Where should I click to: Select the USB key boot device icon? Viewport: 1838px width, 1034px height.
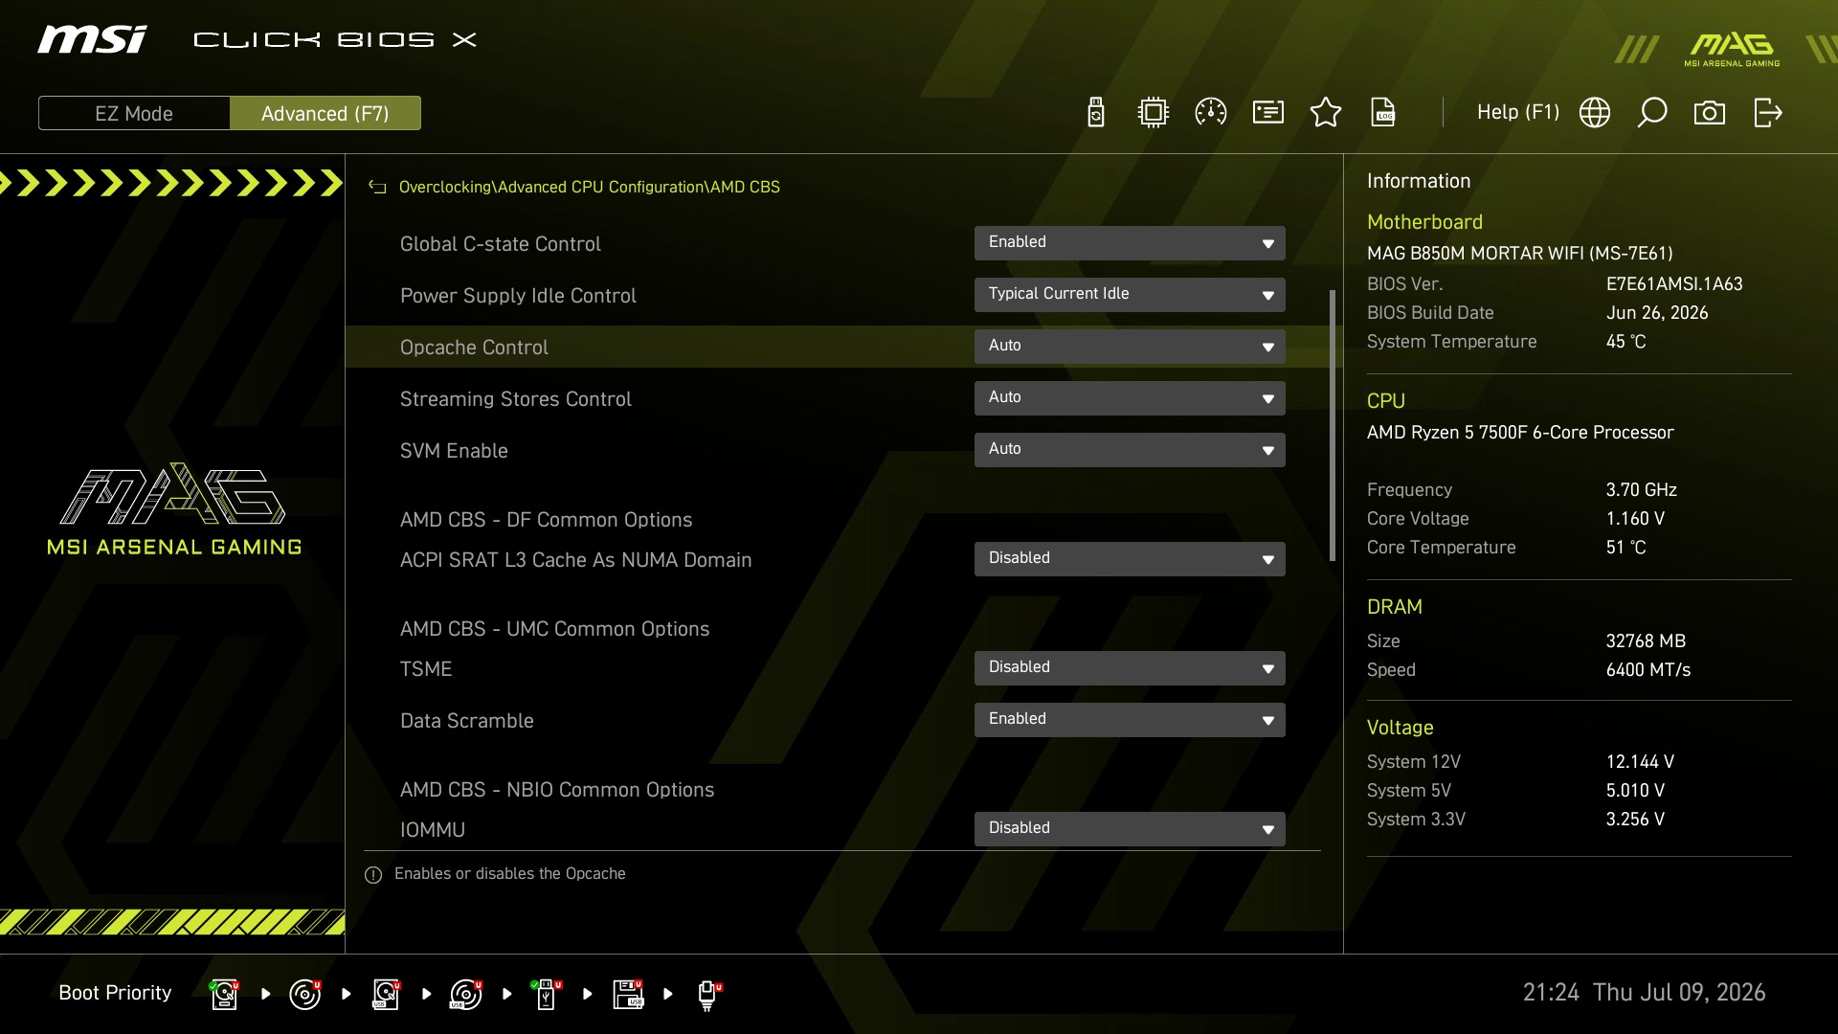click(547, 994)
